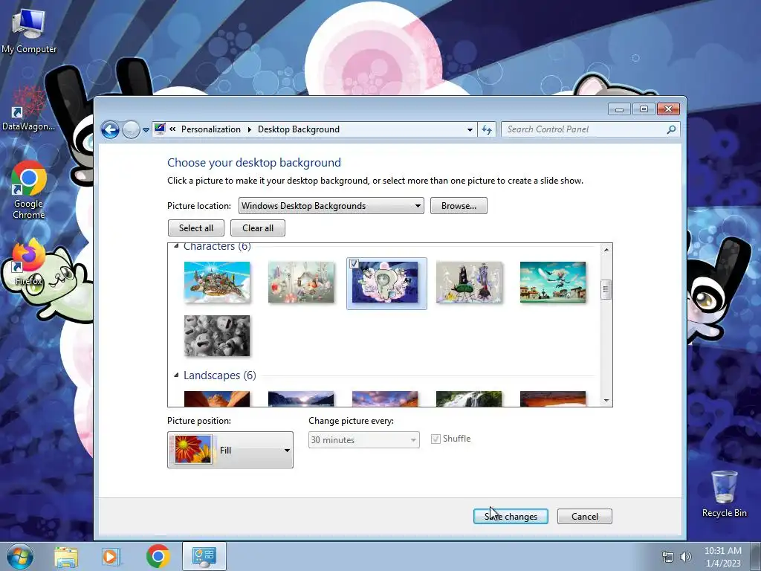Click the volume speaker tray icon

[x=685, y=557]
